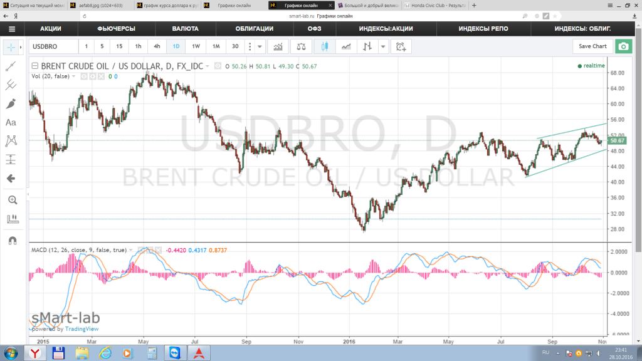
Task: Expand the time interval dropdown arrow
Action: point(260,46)
